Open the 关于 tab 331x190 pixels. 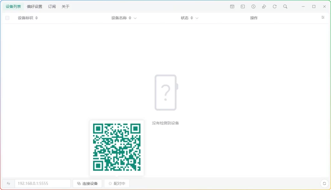coord(65,6)
